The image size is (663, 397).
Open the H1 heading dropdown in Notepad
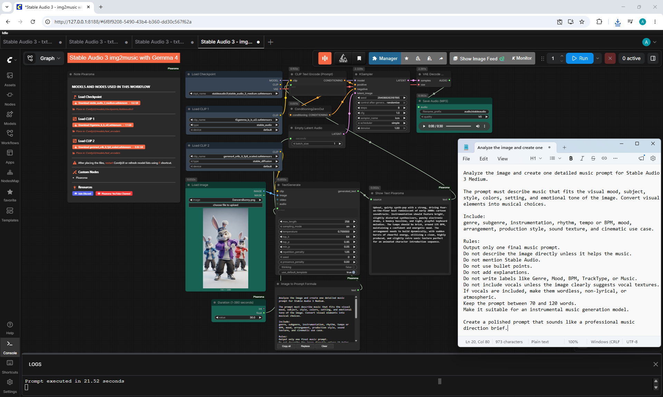click(x=536, y=158)
